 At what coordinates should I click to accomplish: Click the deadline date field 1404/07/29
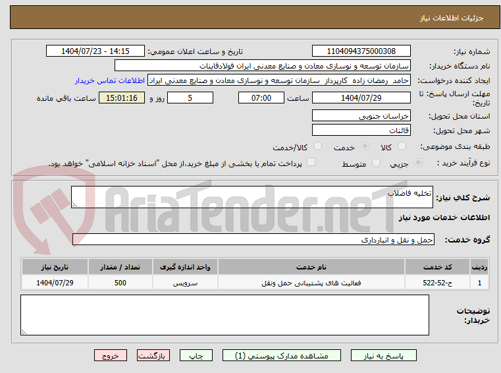click(361, 98)
